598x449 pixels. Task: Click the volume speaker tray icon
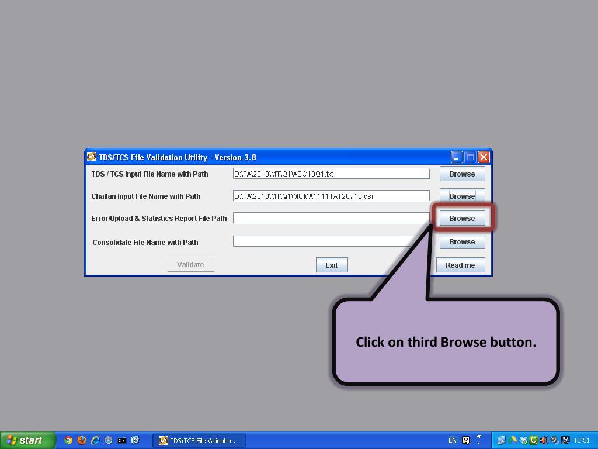[x=544, y=440]
